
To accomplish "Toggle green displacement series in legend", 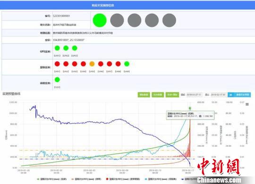I will [52, 179].
